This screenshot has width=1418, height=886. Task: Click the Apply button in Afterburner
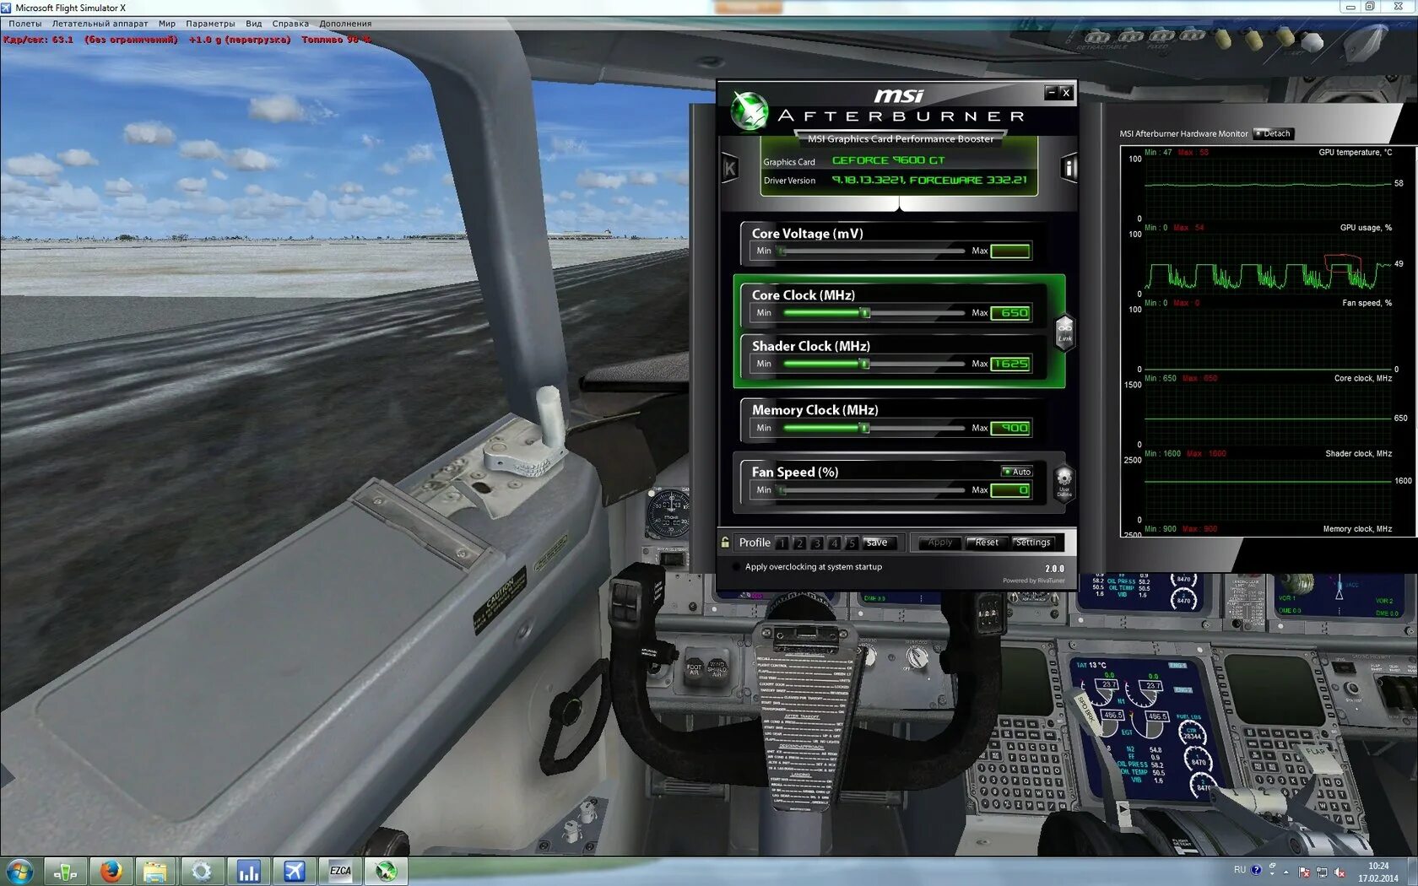[x=940, y=543]
